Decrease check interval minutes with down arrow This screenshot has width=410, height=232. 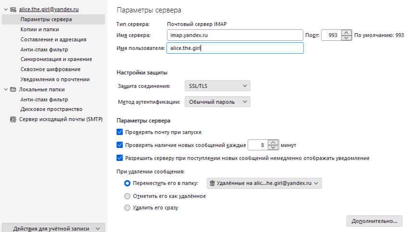(273, 147)
